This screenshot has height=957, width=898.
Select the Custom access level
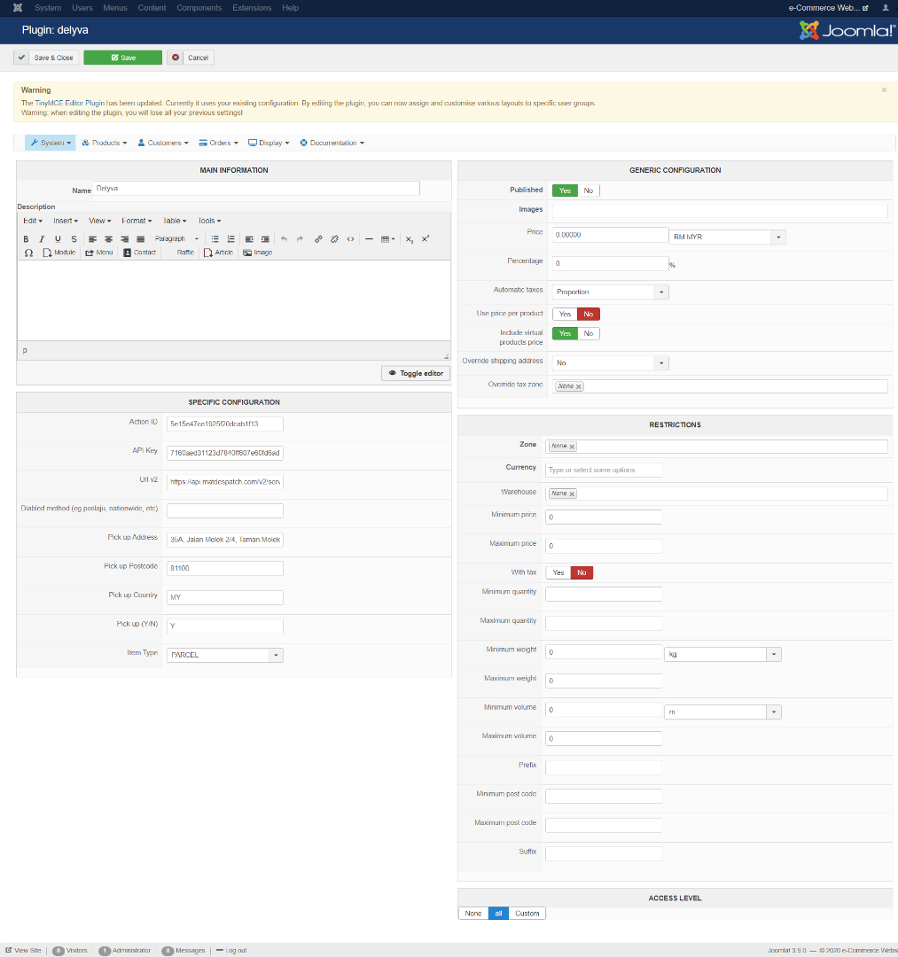[x=527, y=914]
